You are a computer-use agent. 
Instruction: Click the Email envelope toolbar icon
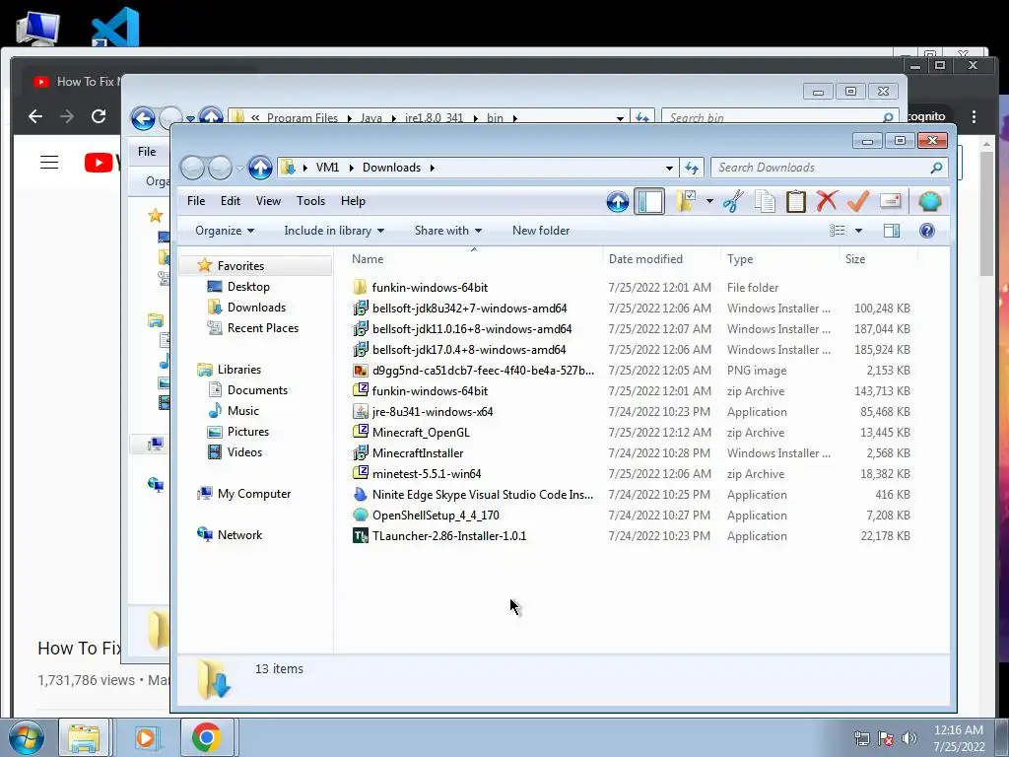pos(890,201)
